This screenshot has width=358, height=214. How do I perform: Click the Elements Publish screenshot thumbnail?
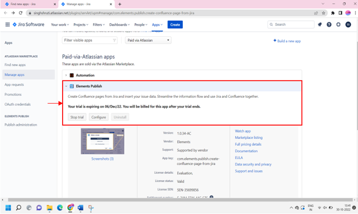point(103,141)
